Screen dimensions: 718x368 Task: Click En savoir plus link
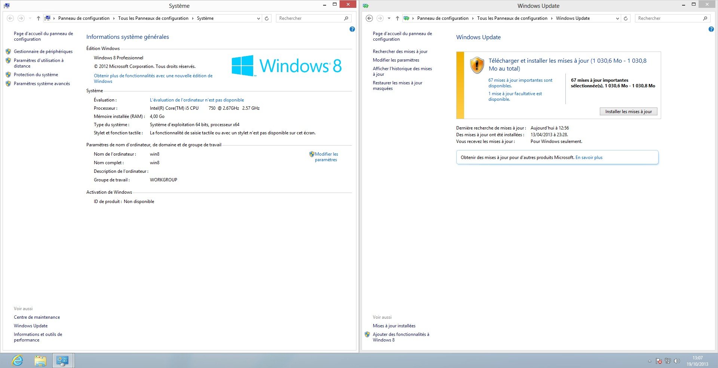coord(589,158)
